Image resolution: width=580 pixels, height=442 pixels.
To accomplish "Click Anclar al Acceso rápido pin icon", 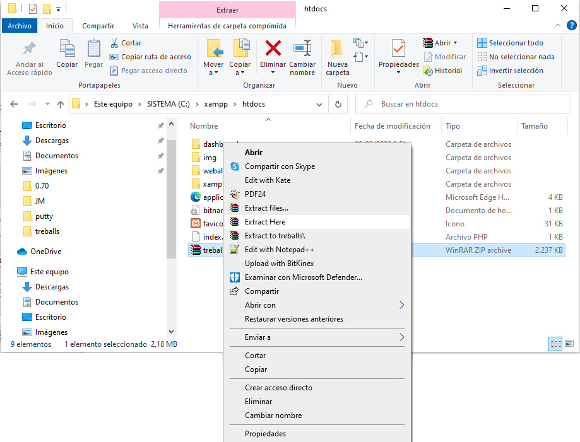I will pos(29,48).
